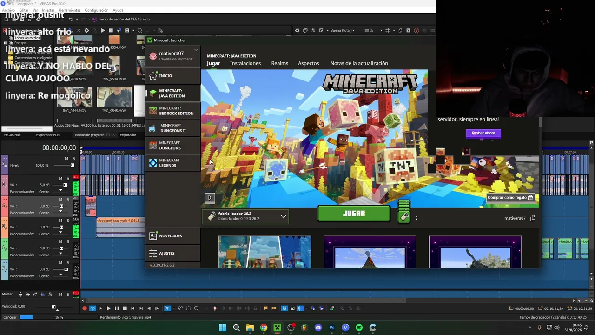This screenshot has width=595, height=335.
Task: Click Comprar como regalo button
Action: (510, 197)
